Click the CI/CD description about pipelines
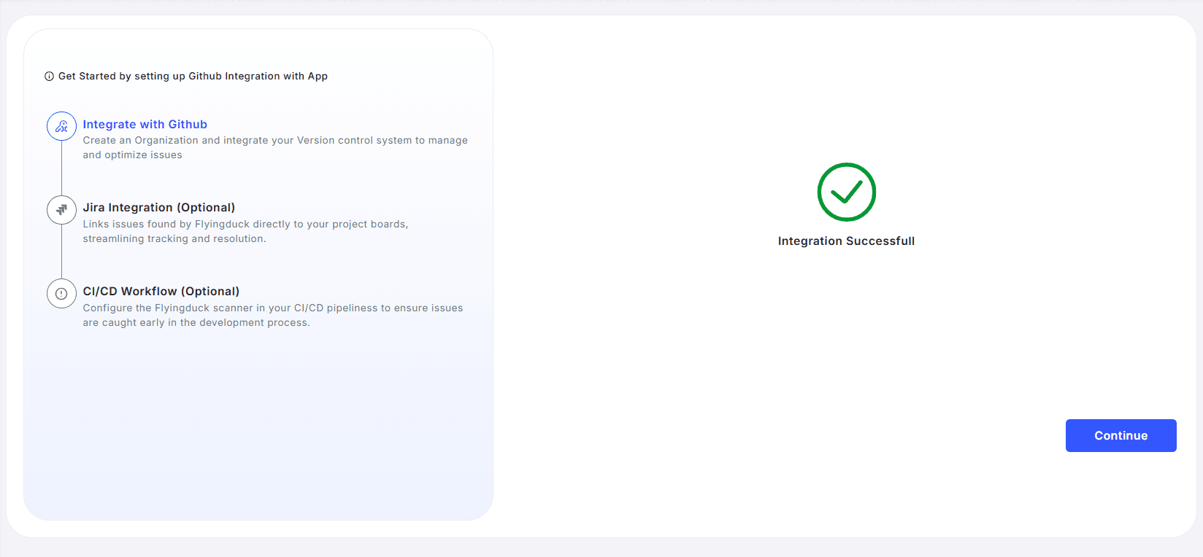 click(272, 308)
